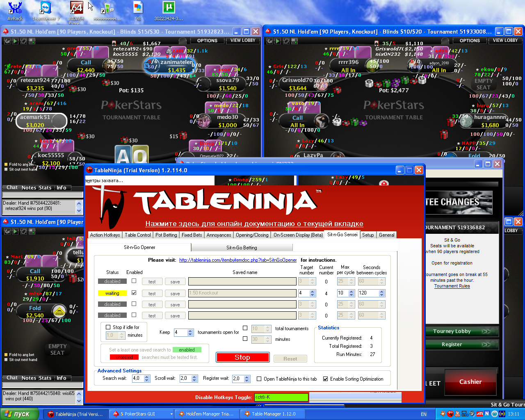This screenshot has height=420, width=525.
Task: Open the TeamViewer 7 desktop shortcut
Action: (x=46, y=9)
